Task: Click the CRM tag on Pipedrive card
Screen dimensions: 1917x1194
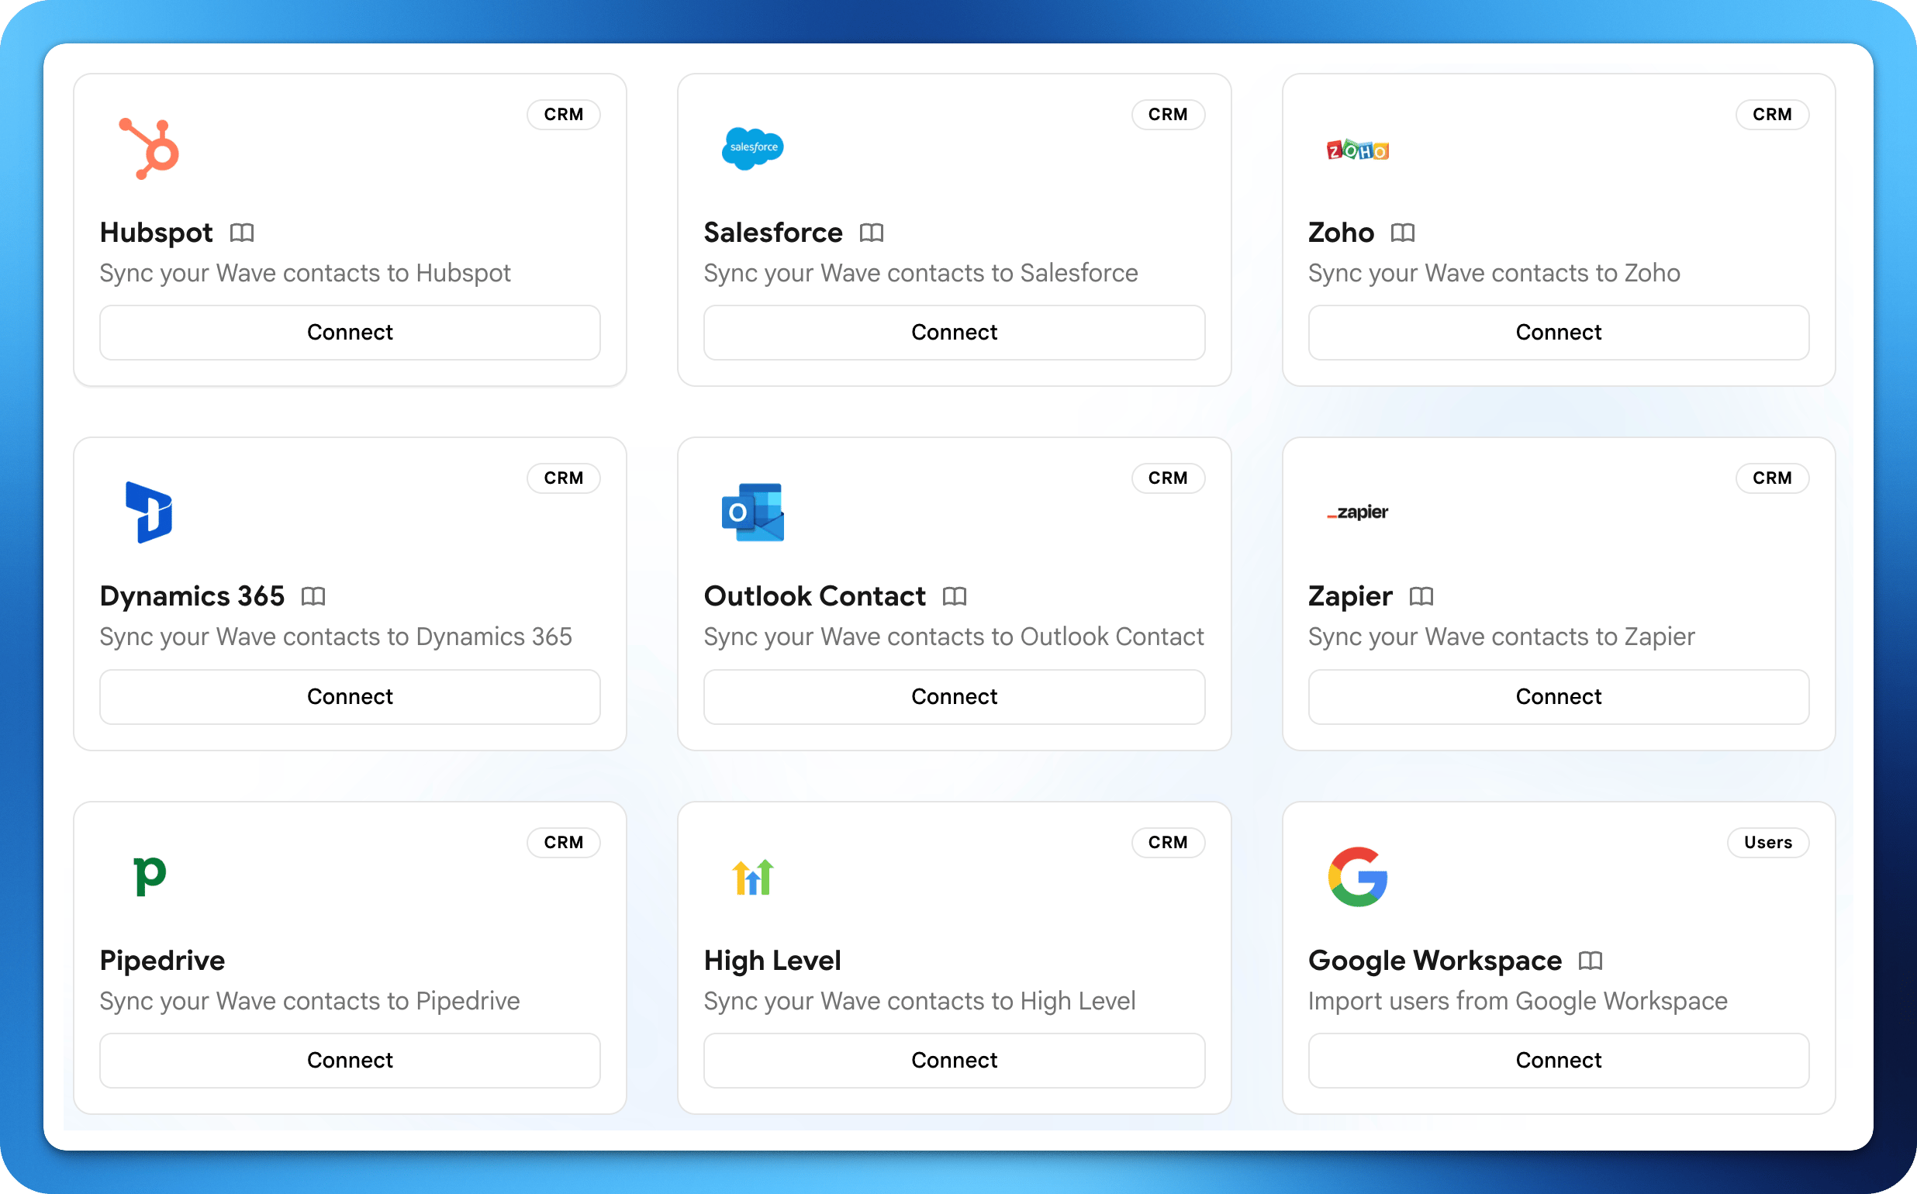Action: click(x=563, y=843)
